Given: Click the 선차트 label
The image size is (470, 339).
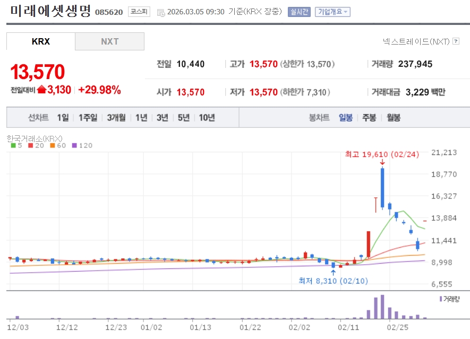Looking at the screenshot, I should pos(38,117).
